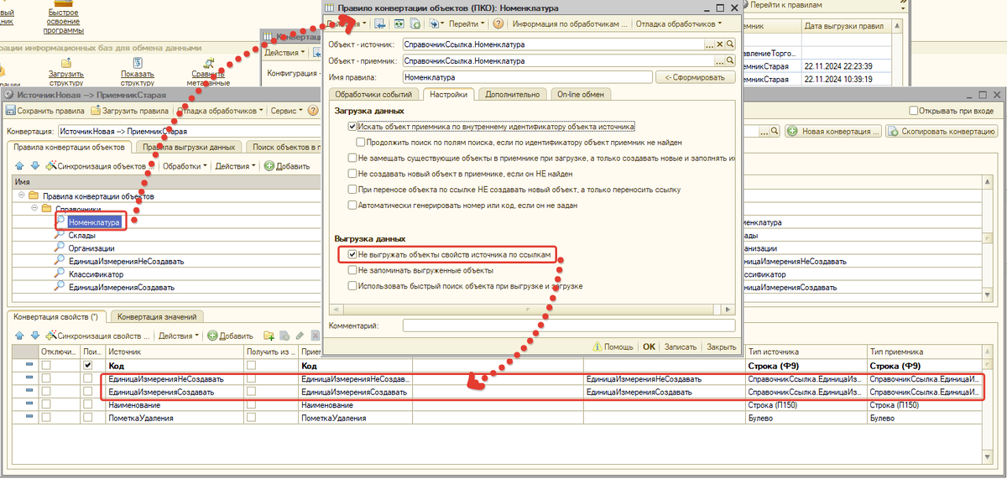Click Закрыть button in dialog
1007x479 pixels.
click(x=721, y=346)
